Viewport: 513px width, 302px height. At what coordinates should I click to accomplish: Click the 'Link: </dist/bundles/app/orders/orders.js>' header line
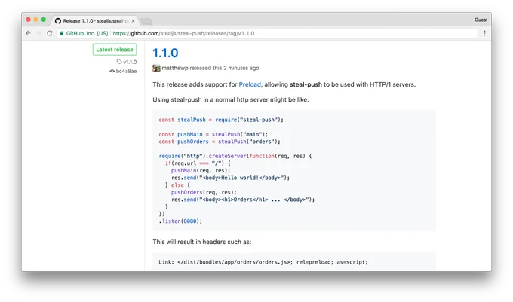point(263,262)
